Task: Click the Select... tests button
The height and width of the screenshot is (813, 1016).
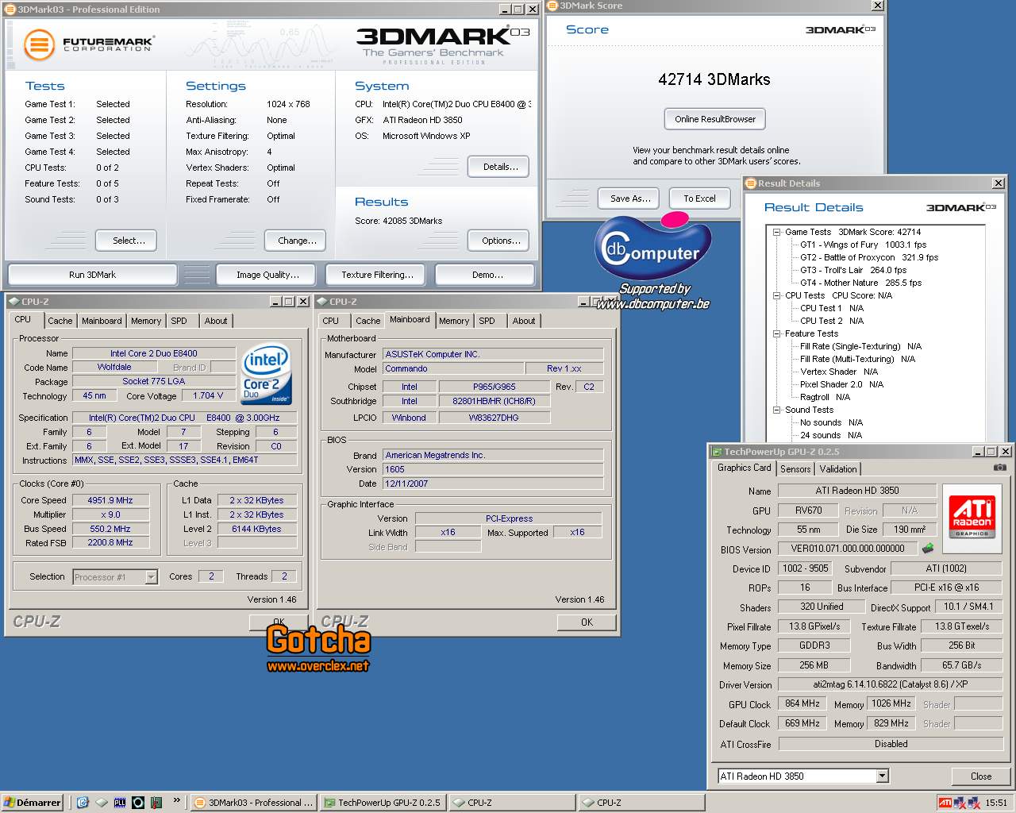Action: 127,241
